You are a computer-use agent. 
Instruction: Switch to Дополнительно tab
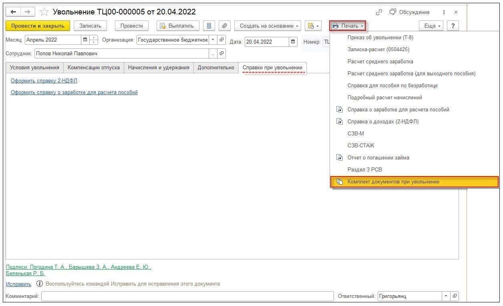coord(216,68)
